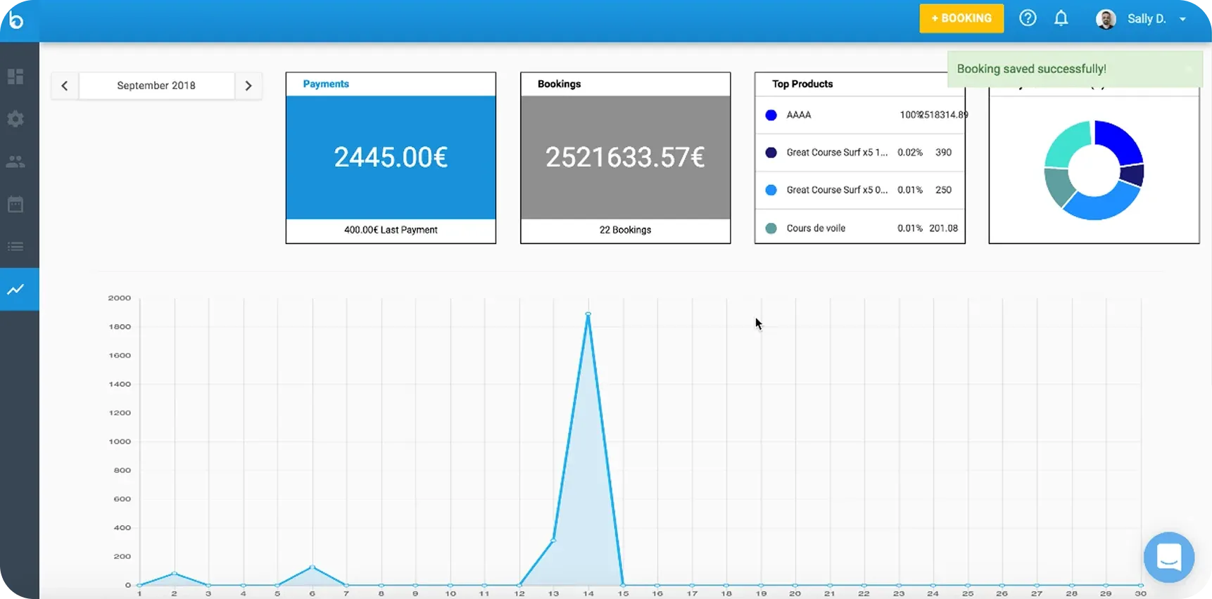
Task: Click the September 2018 date field
Action: [156, 86]
